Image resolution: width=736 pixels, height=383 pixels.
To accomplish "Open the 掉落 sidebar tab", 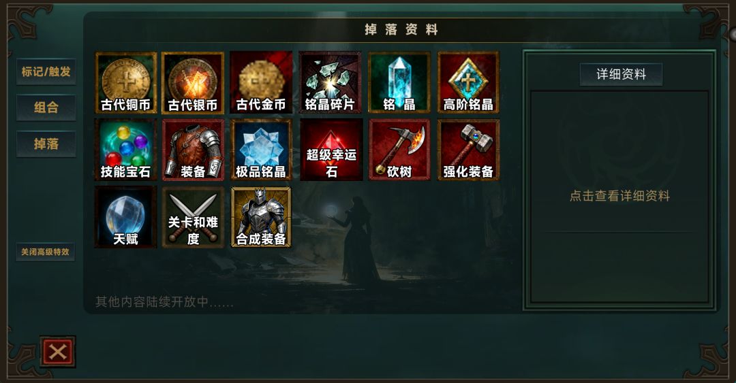I will (46, 144).
